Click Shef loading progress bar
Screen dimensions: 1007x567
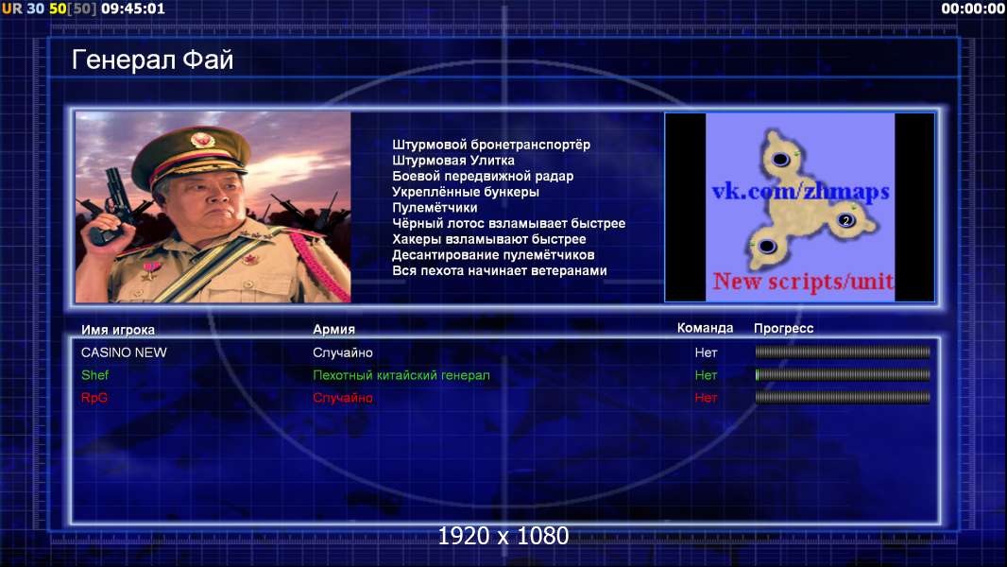[843, 374]
